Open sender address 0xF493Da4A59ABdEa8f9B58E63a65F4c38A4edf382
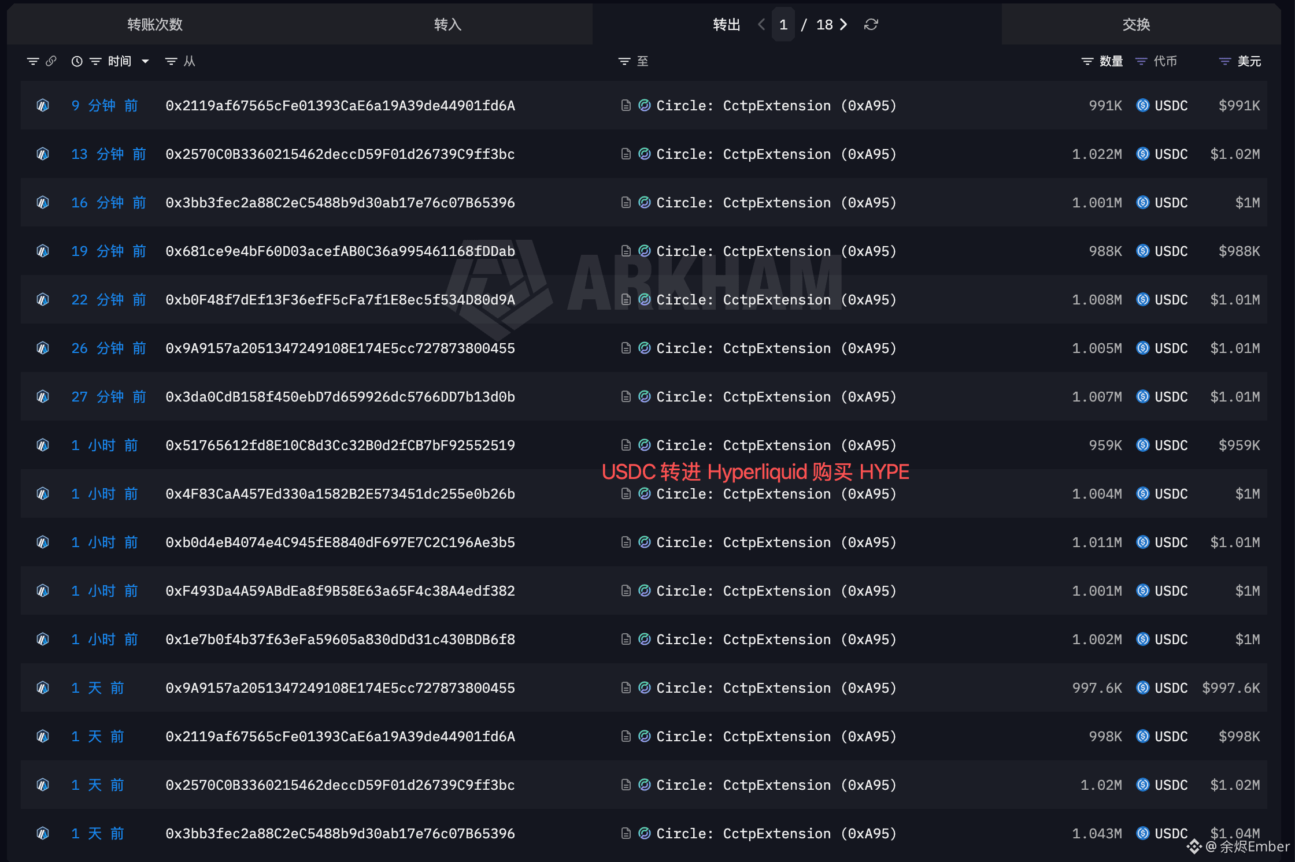Viewport: 1295px width, 862px height. tap(341, 590)
